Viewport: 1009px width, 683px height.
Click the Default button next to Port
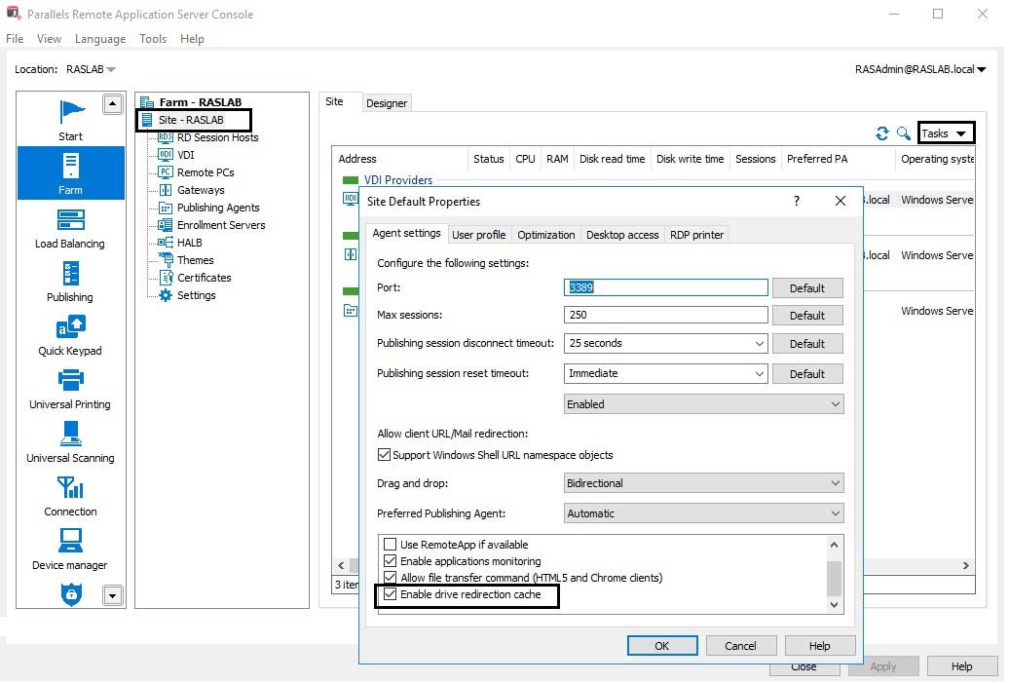(x=807, y=287)
